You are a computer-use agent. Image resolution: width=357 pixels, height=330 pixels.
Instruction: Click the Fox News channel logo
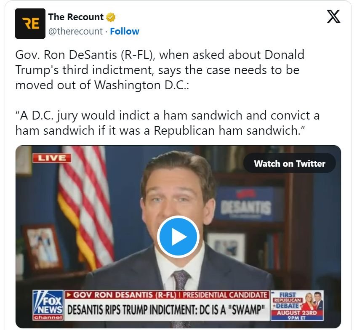click(48, 306)
